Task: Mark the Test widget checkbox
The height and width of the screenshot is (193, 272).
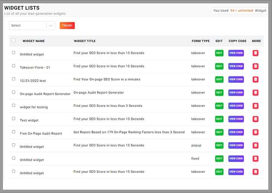Action: pyautogui.click(x=13, y=118)
